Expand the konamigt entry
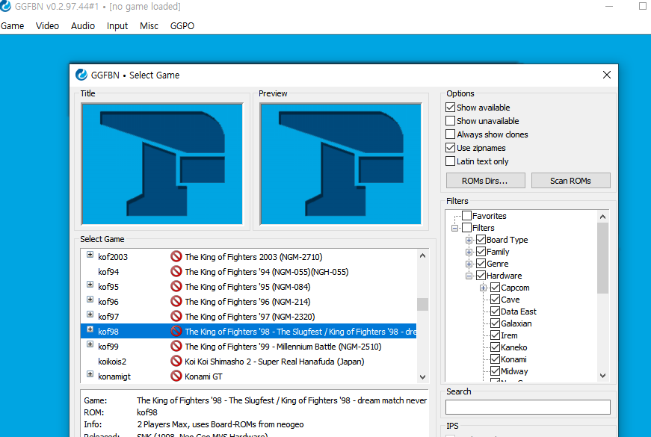The image size is (651, 437). pyautogui.click(x=90, y=374)
